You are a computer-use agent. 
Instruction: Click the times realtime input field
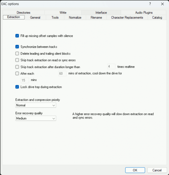[111, 67]
